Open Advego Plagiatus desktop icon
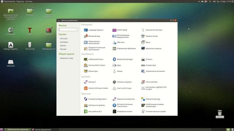The image size is (234, 131). pyautogui.click(x=11, y=46)
